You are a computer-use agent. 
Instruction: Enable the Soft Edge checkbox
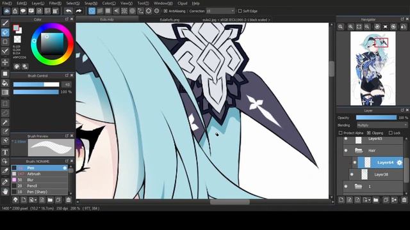(240, 11)
